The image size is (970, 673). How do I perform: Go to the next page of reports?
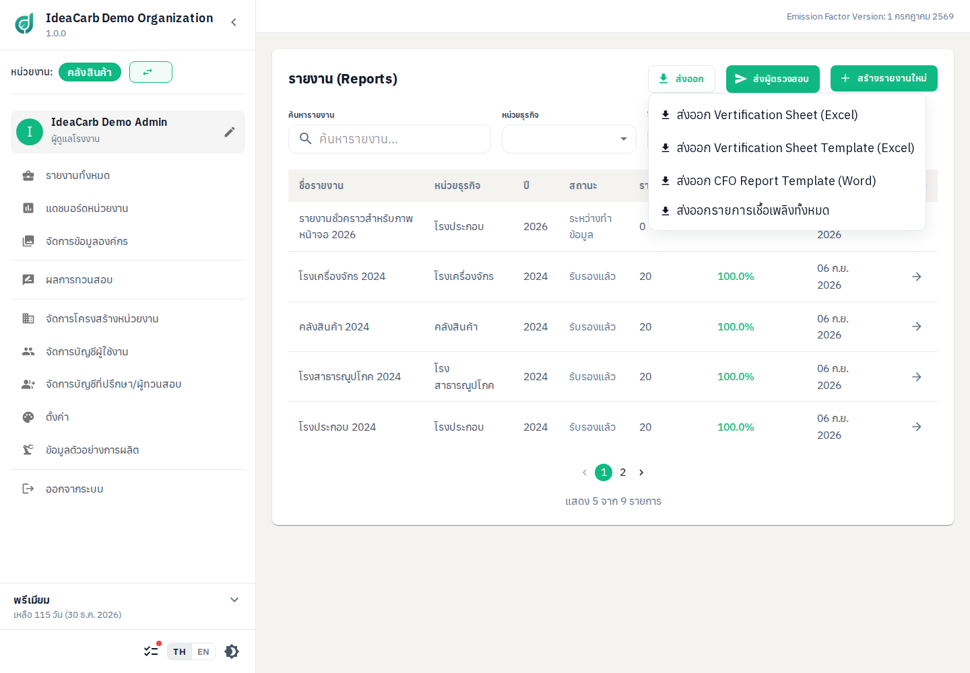point(641,472)
